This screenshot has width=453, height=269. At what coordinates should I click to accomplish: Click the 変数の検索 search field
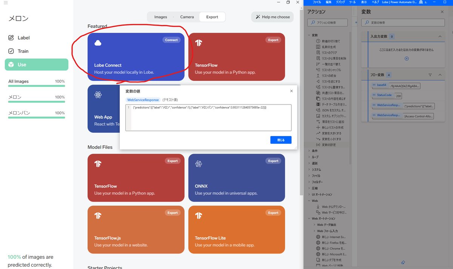point(404,23)
